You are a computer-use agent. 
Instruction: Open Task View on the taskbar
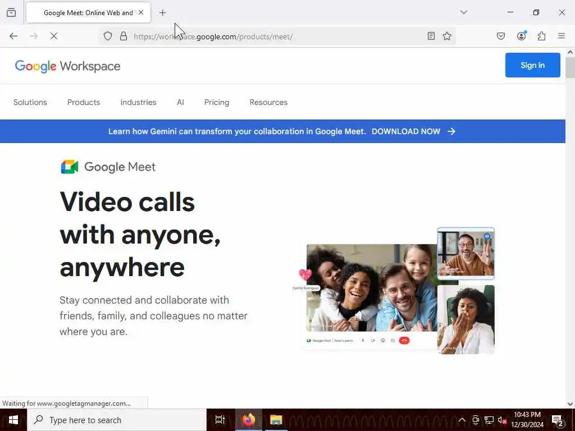coord(220,420)
